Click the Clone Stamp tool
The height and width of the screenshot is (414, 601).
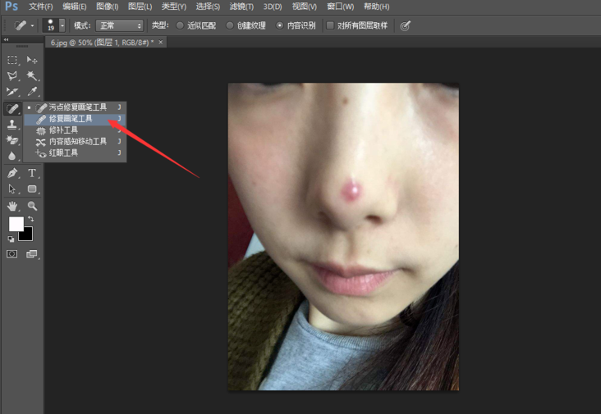[x=13, y=124]
